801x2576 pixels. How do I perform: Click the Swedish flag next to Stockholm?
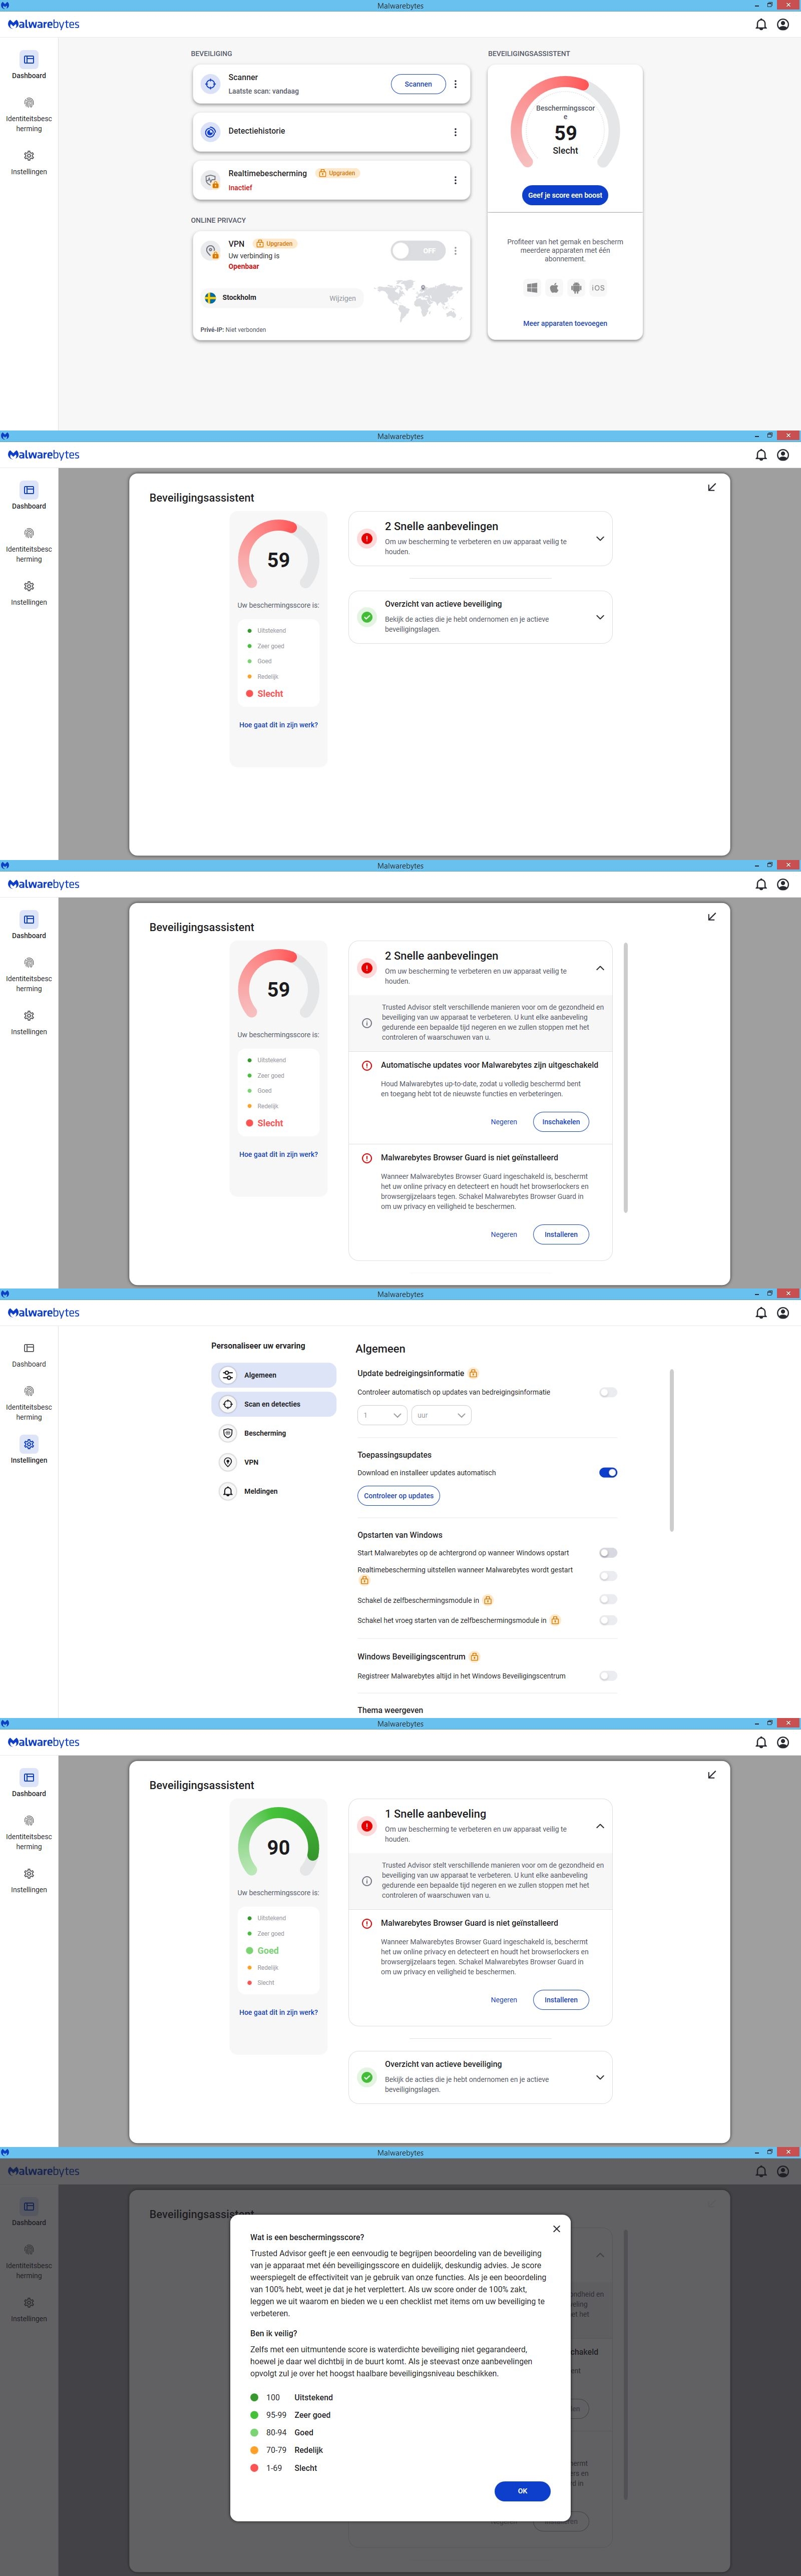pyautogui.click(x=210, y=297)
